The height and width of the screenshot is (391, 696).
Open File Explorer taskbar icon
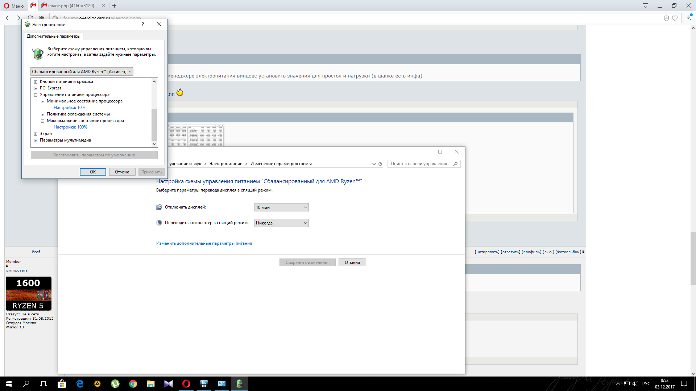click(150, 384)
